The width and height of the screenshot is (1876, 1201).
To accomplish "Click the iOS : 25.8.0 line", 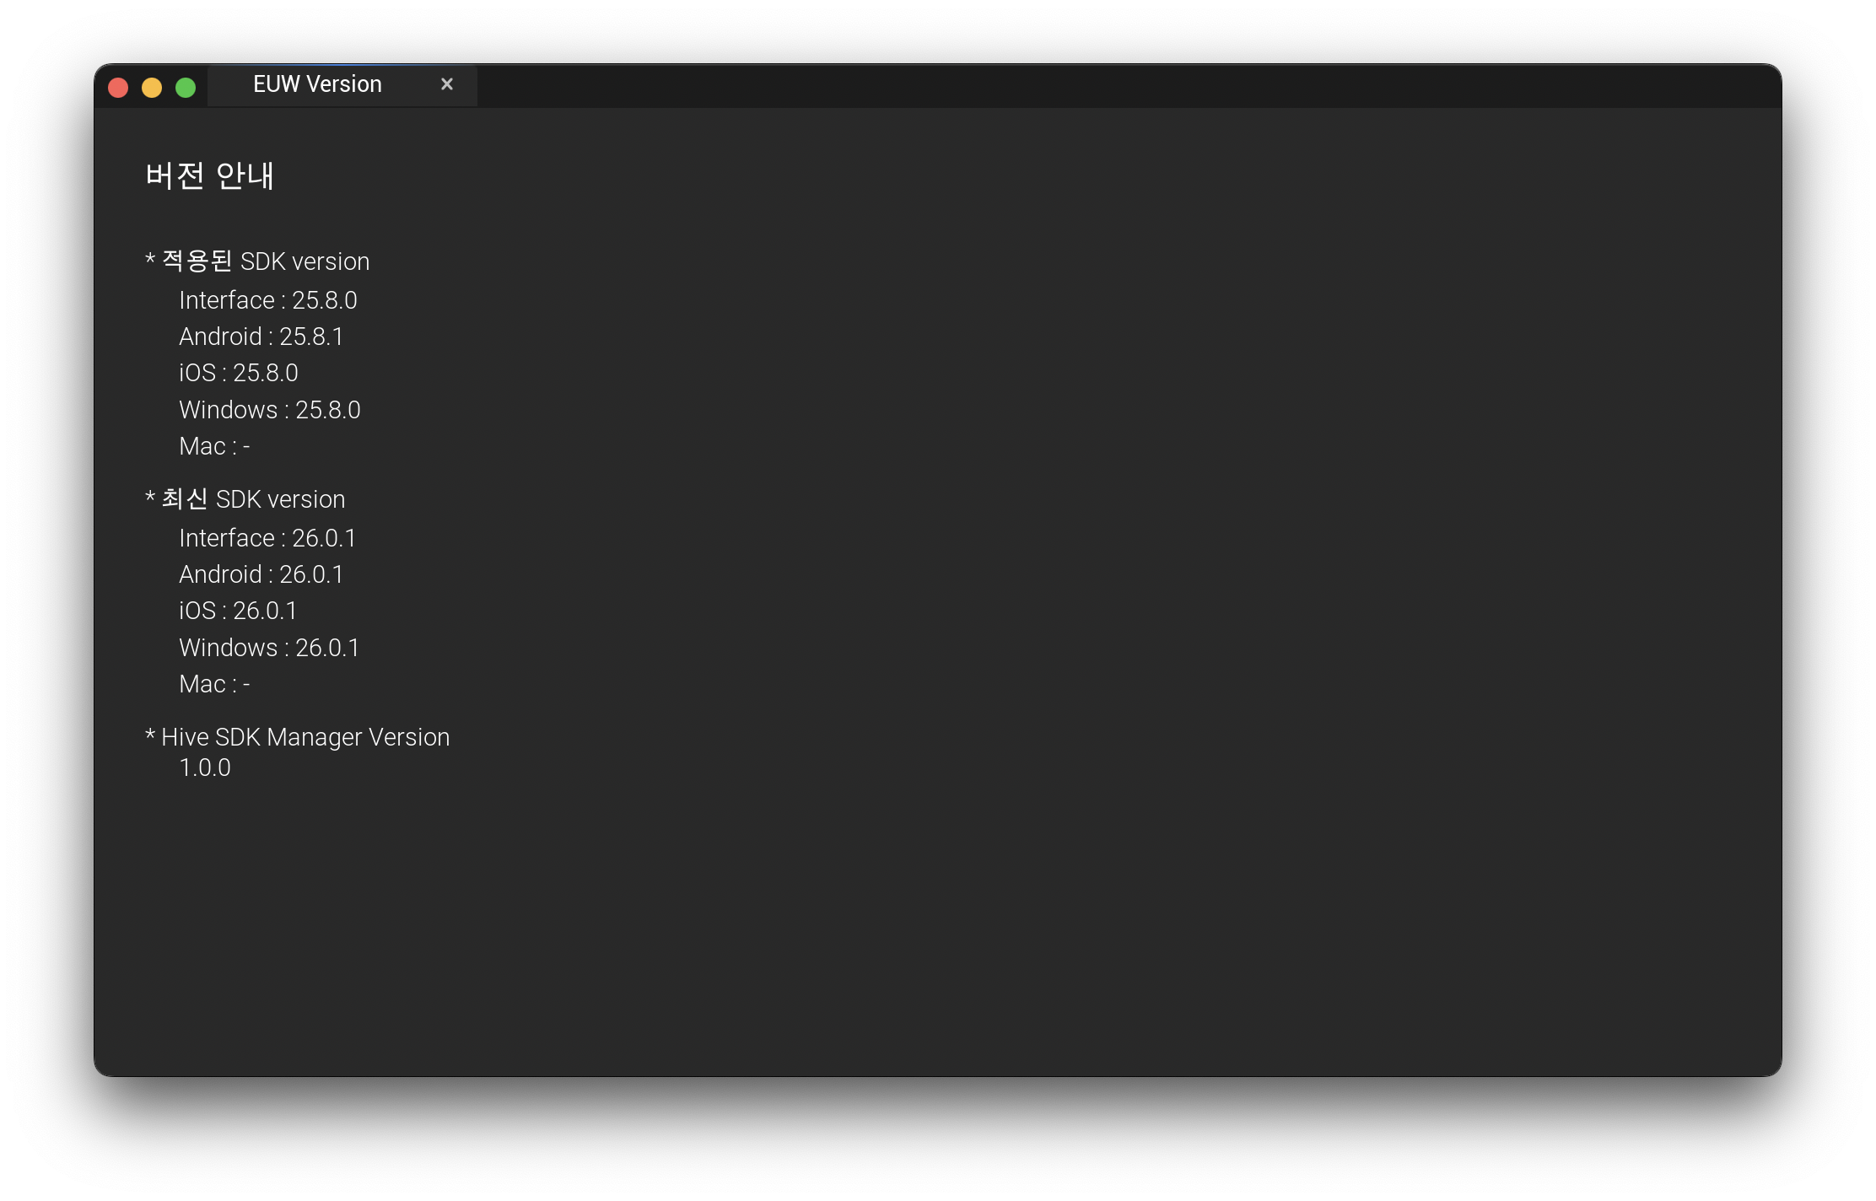I will [x=238, y=373].
